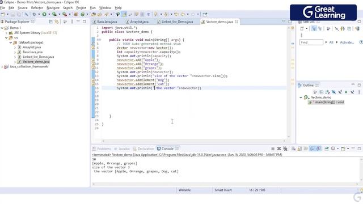This screenshot has height=204, width=363.
Task: Select Linked_list_Demo.java in Package Explorer
Action: coord(38,57)
